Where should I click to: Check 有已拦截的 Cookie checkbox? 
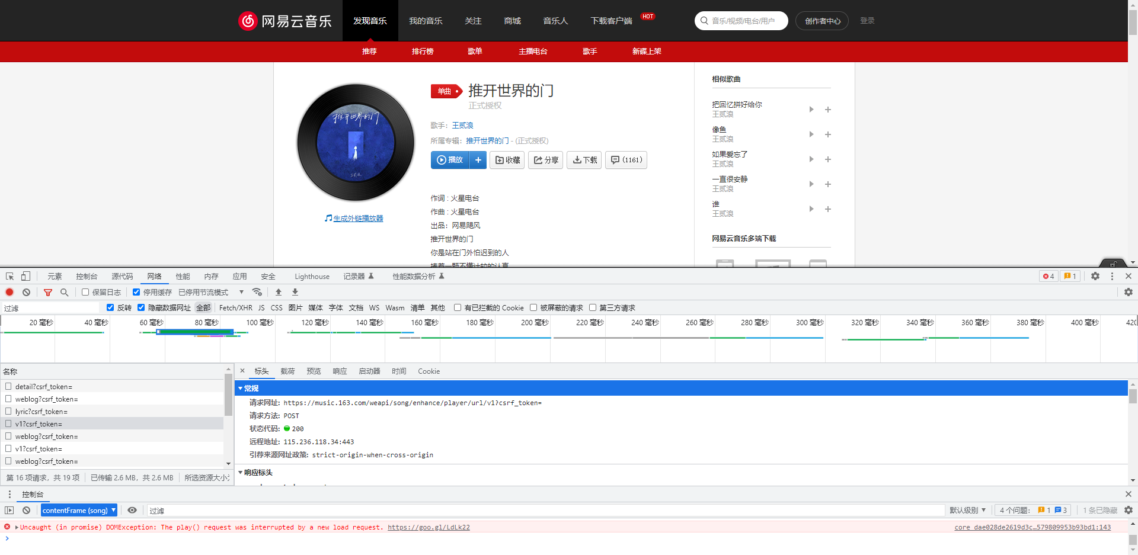[x=458, y=307]
